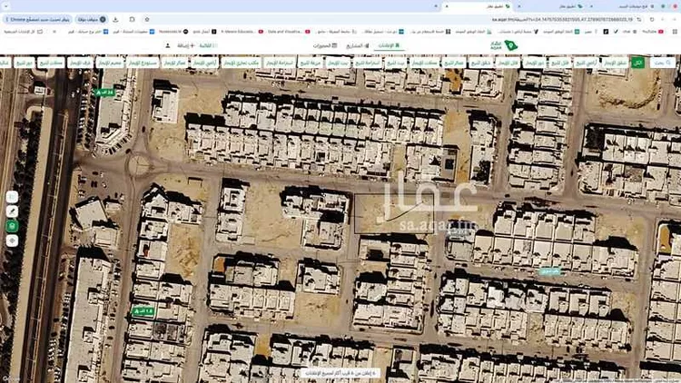Screen dimensions: 681x383
Task: Click the إضافة add listing button
Action: 186,45
